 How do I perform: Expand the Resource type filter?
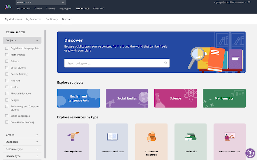point(22,149)
